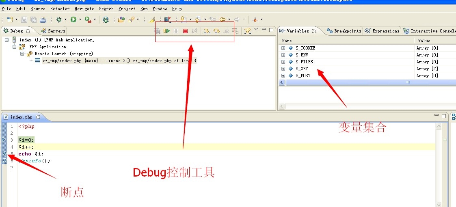The image size is (456, 207).
Task: Toggle the breakpoint on line 6
Action: click(x=4, y=160)
